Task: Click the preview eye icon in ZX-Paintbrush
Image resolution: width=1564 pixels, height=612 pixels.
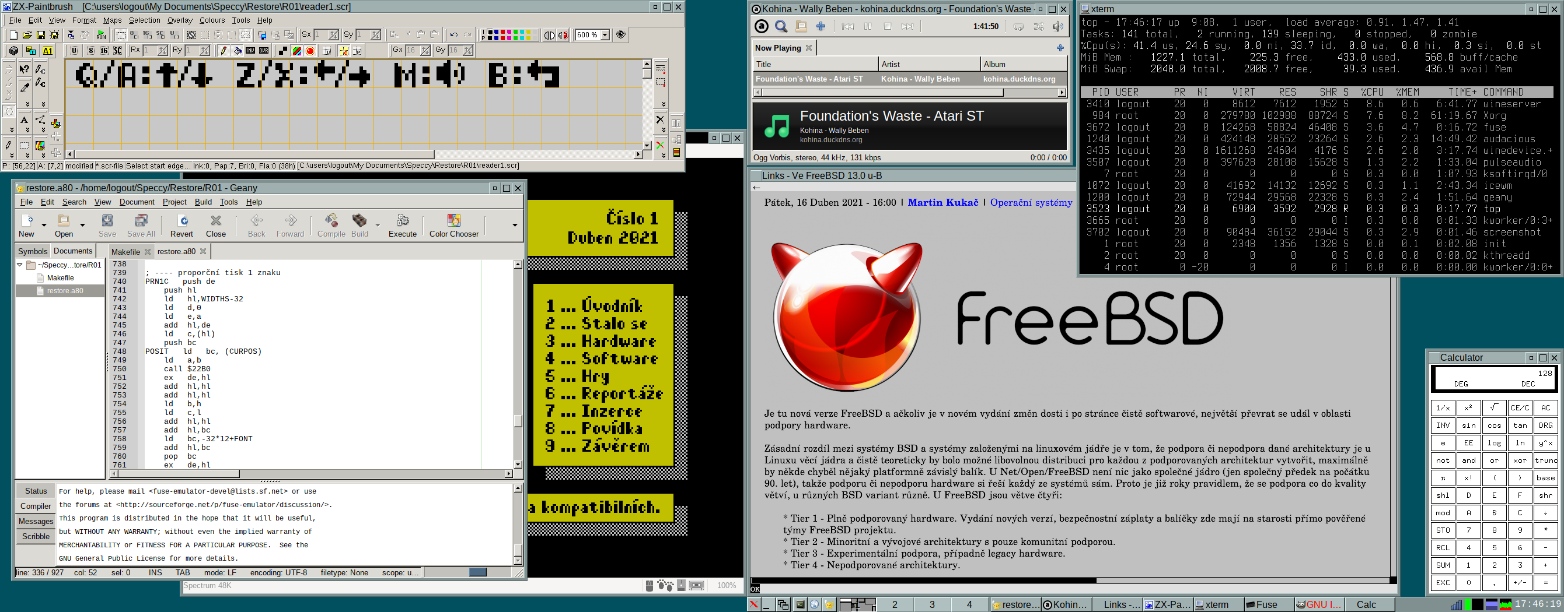Action: pyautogui.click(x=620, y=35)
